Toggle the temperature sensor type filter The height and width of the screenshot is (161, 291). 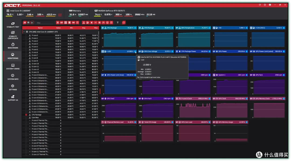tap(84, 22)
